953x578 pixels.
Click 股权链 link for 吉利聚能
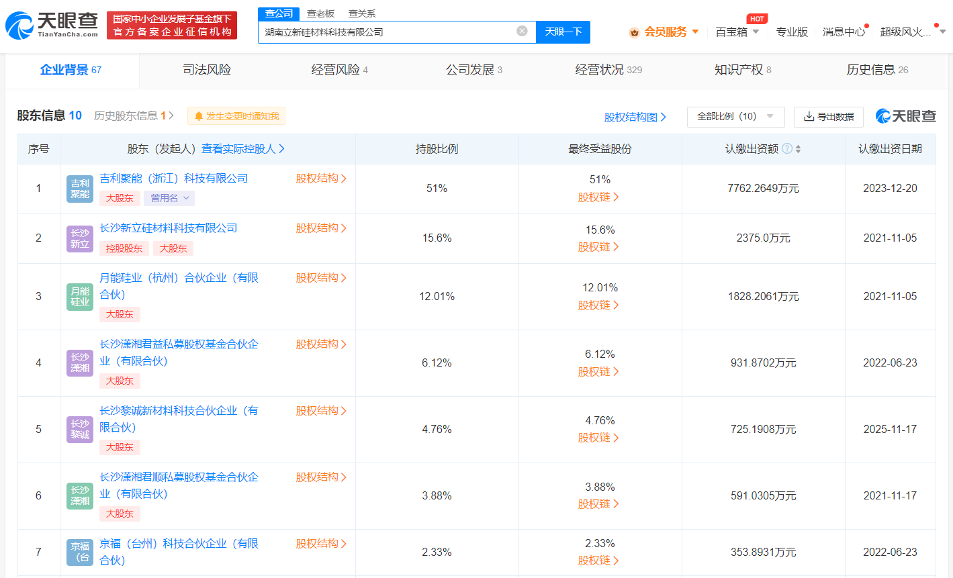(x=598, y=197)
